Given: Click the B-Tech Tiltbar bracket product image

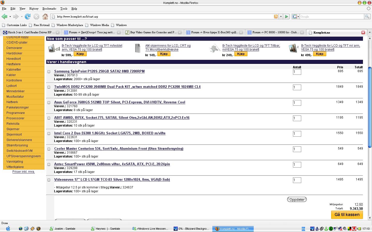Looking at the screenshot, I should point(214,48).
